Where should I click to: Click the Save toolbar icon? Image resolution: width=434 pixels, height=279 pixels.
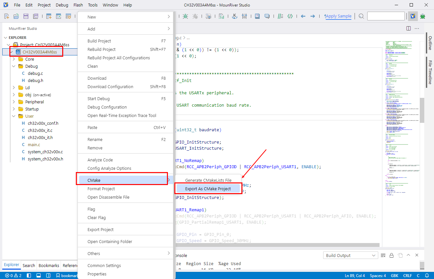[26, 16]
